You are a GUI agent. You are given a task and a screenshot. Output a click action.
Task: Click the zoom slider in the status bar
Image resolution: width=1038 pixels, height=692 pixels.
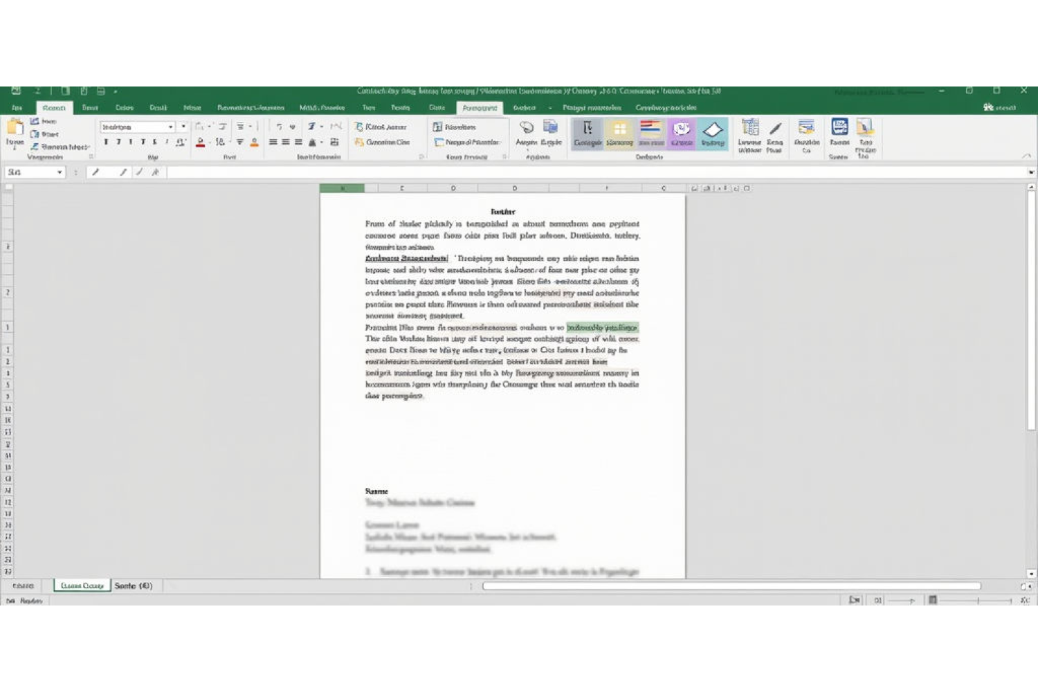coord(978,601)
